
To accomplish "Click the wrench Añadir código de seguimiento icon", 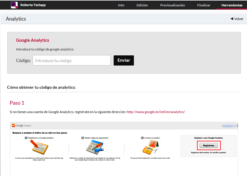I will (x=95, y=147).
